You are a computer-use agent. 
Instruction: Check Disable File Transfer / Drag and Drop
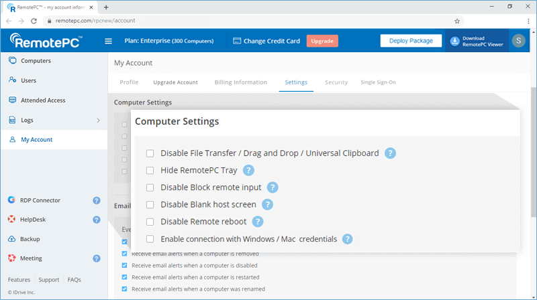[x=150, y=153]
